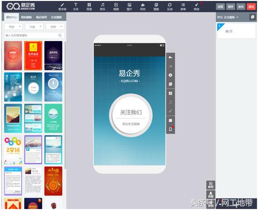Click the template name search field
This screenshot has height=210, width=258.
[x=34, y=35]
